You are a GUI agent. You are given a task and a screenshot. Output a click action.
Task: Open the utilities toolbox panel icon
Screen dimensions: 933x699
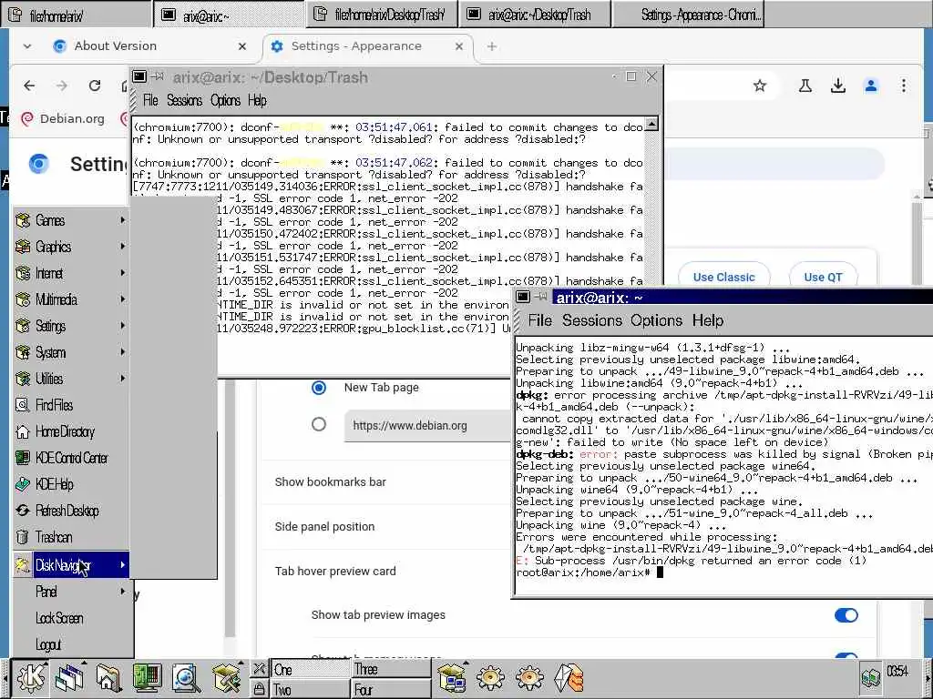[226, 677]
